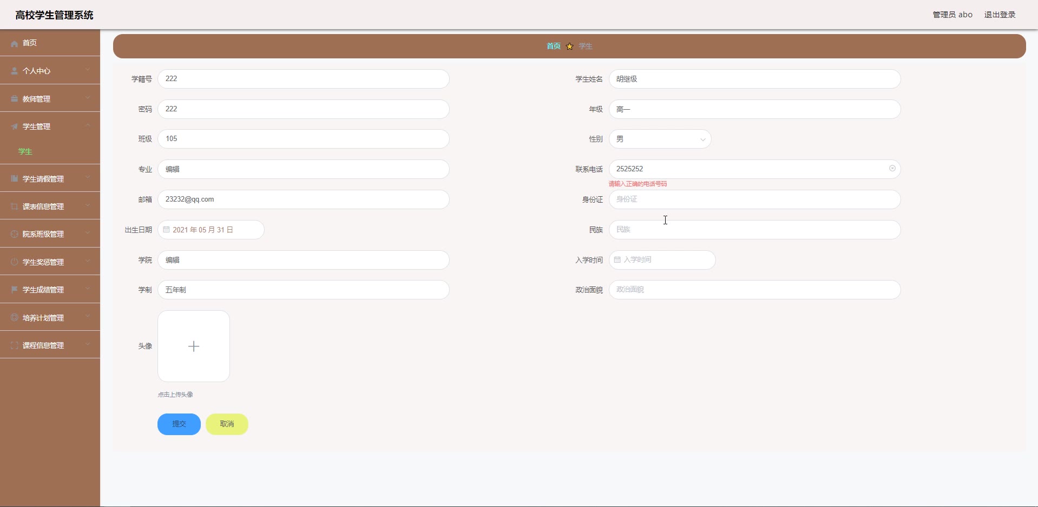
Task: Click the 邮箱 input field
Action: [304, 199]
